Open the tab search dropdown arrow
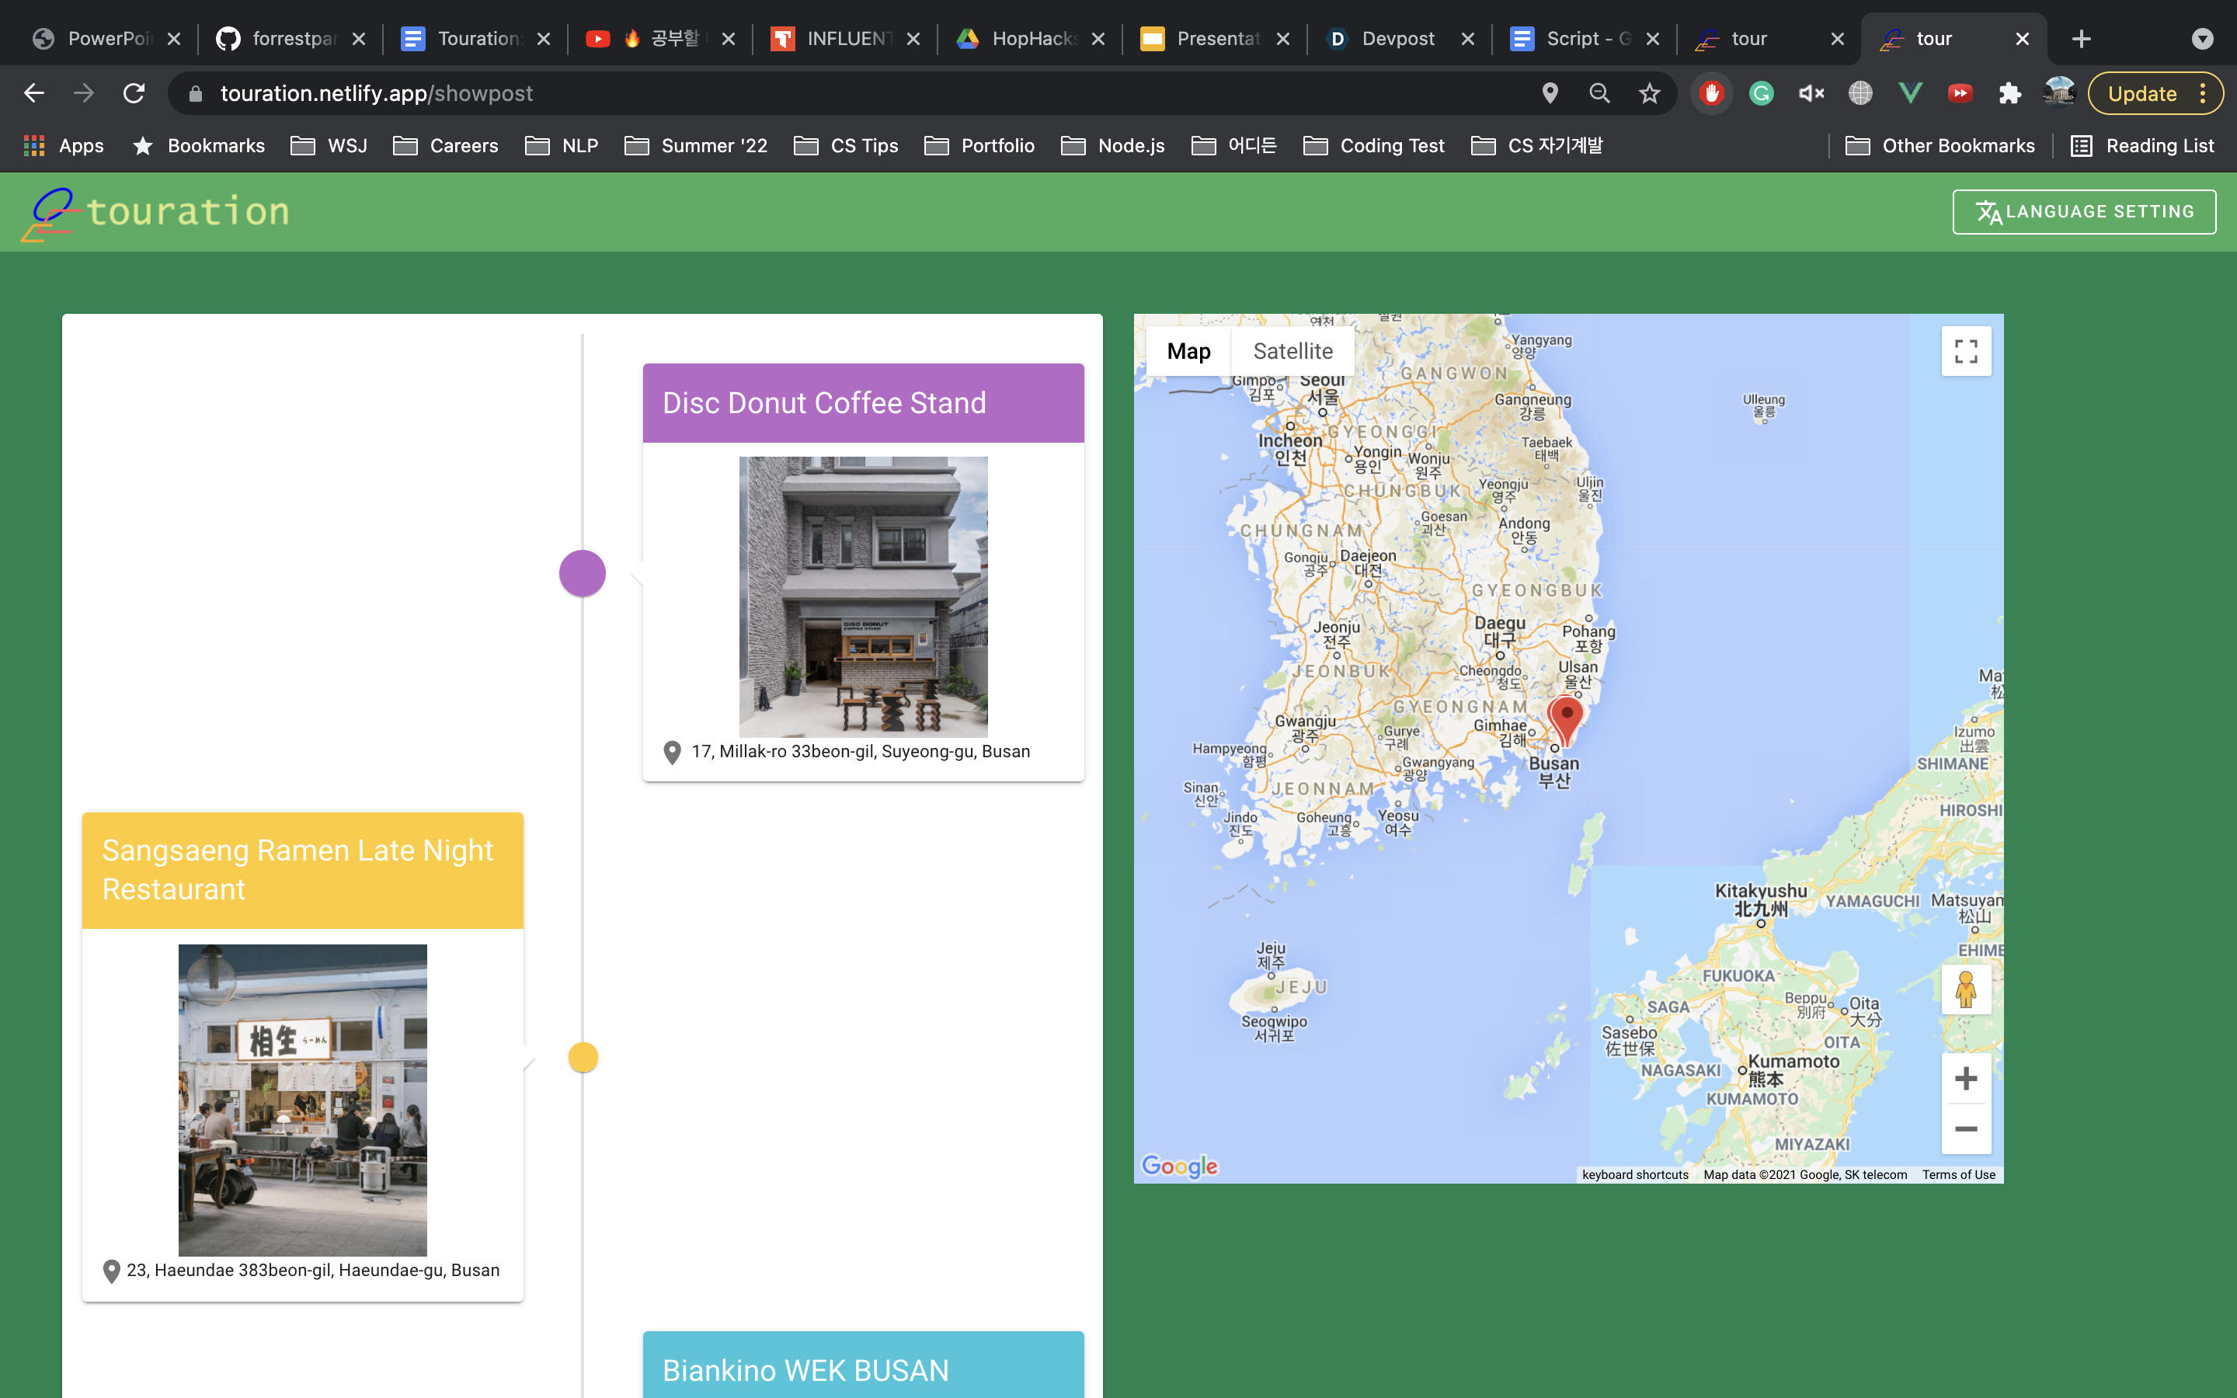Viewport: 2237px width, 1398px height. pos(2202,39)
